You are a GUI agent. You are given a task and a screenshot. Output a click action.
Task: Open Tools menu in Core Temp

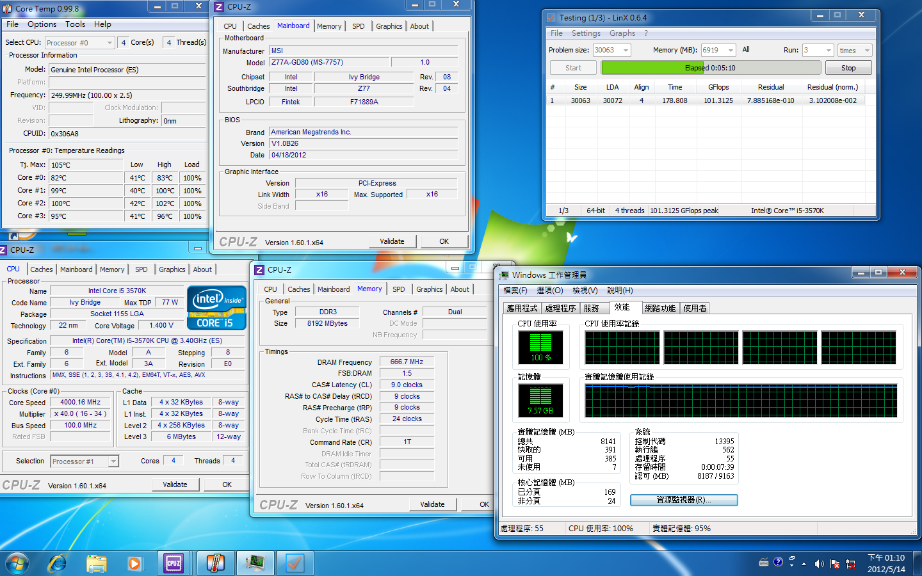75,24
